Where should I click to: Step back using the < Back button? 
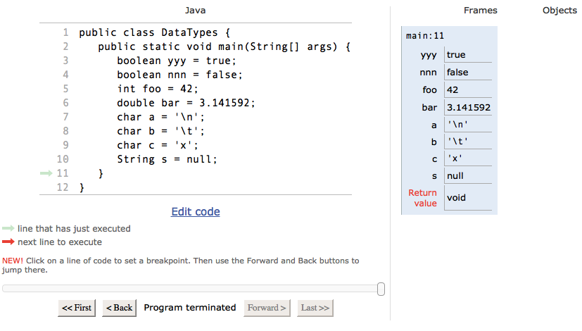(119, 308)
